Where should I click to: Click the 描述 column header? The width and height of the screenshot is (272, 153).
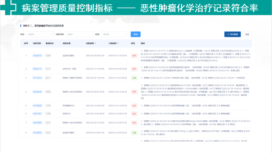point(143,43)
